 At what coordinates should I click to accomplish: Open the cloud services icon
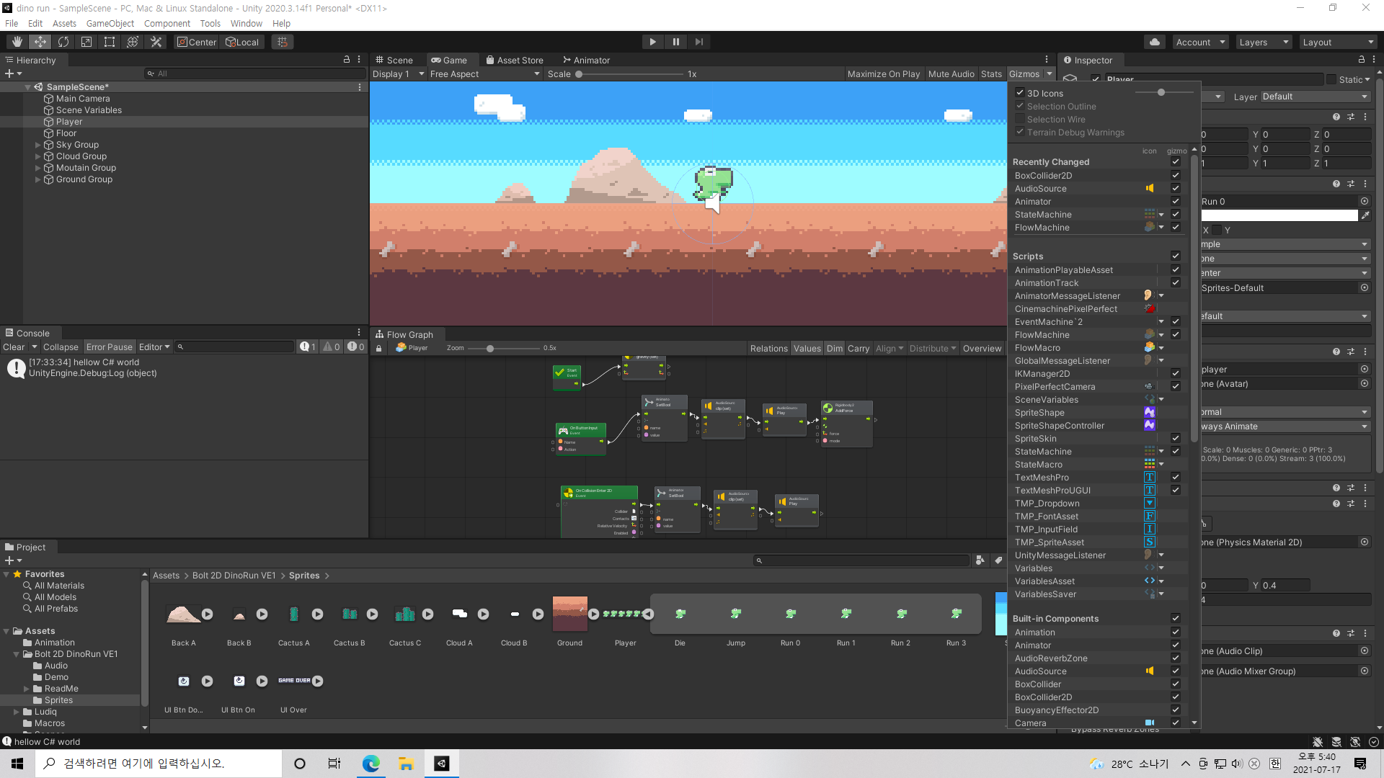1155,42
